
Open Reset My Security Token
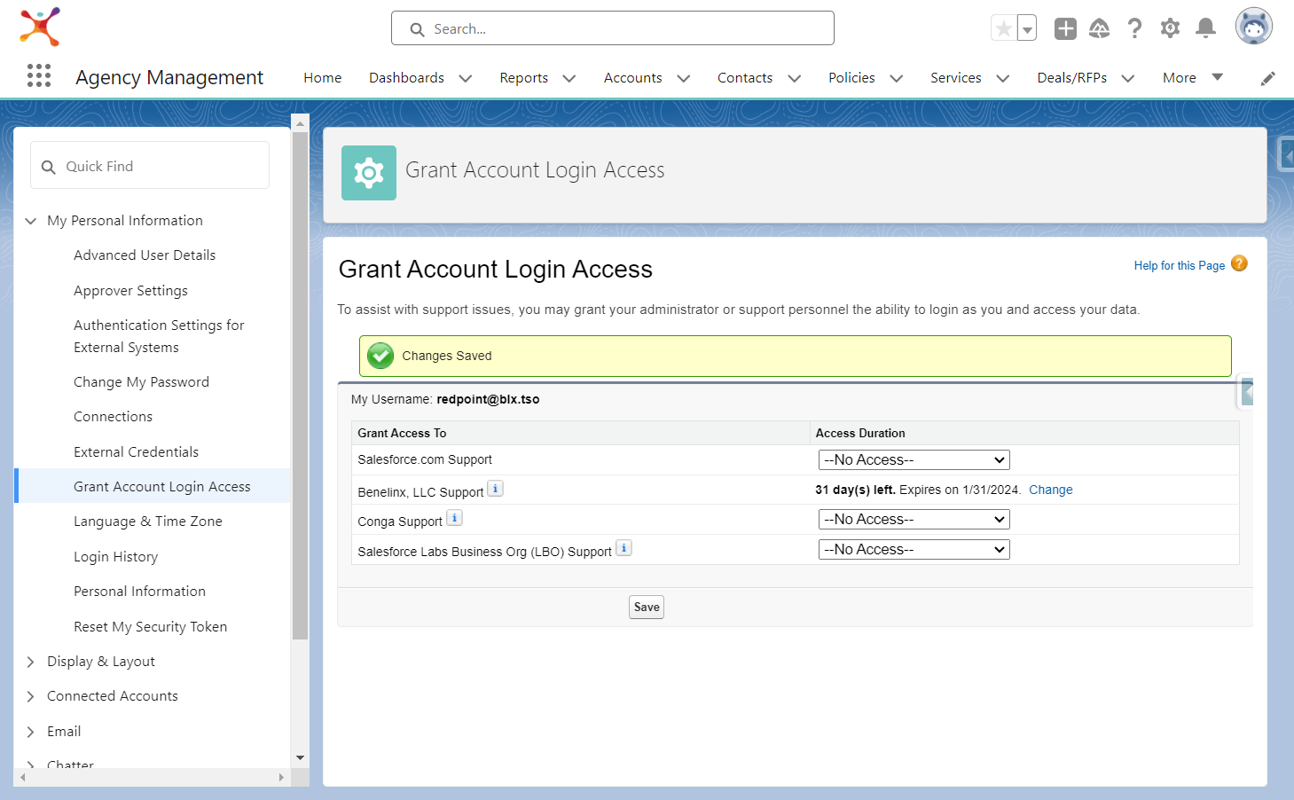pos(150,627)
